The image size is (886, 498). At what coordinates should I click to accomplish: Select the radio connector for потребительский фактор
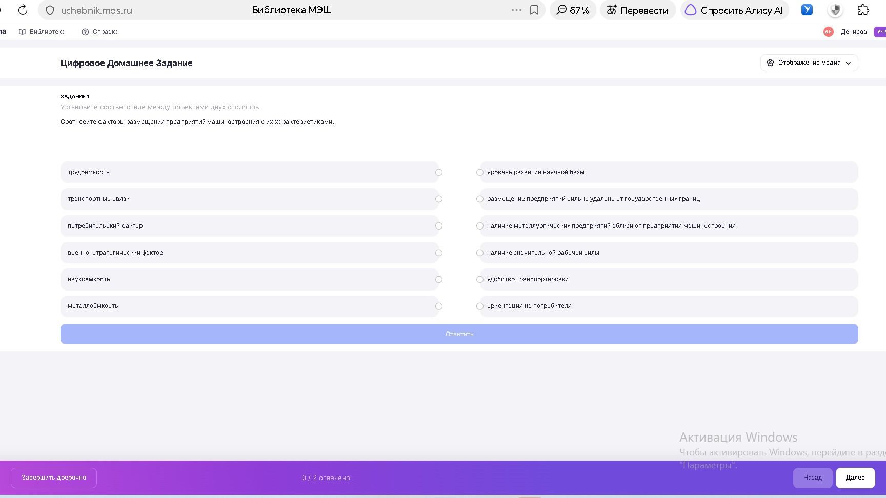(439, 226)
